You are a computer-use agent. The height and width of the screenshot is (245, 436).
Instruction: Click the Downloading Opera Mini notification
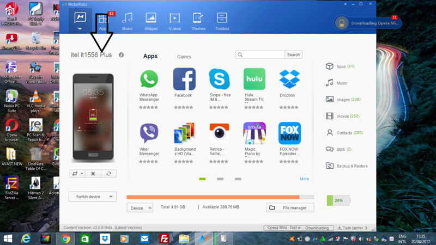368,23
